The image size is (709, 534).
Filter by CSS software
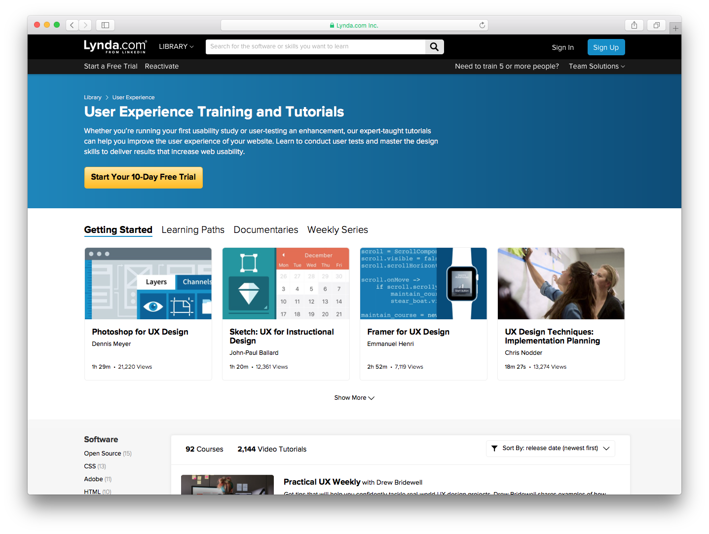[x=95, y=466]
